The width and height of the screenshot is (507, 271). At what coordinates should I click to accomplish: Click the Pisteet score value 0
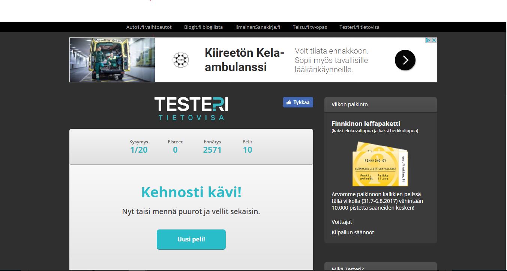click(x=175, y=150)
